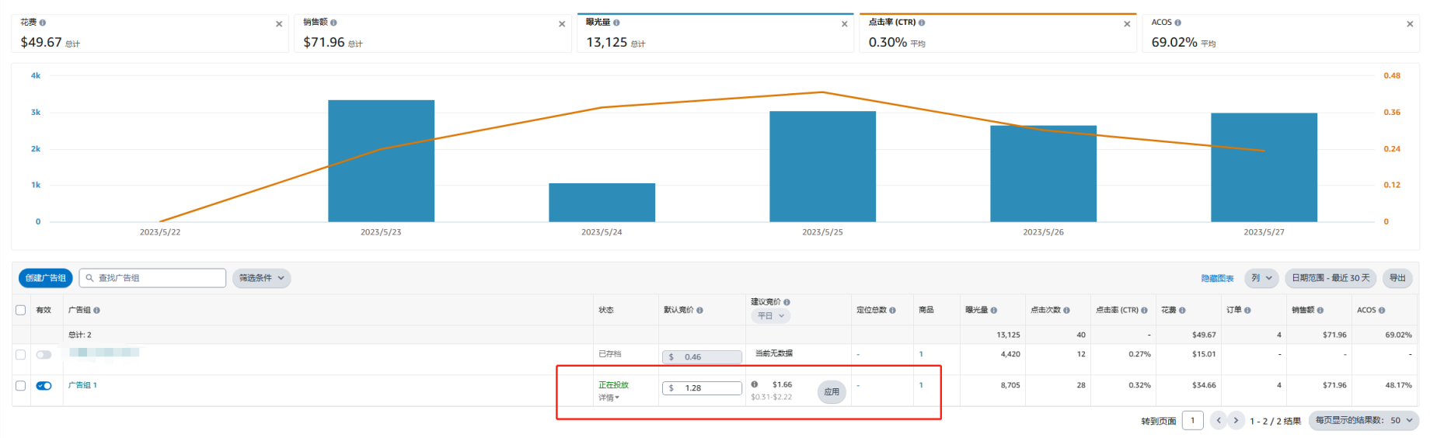Go to next results page arrow
Viewport: 1430px width, 438px height.
pos(1236,420)
